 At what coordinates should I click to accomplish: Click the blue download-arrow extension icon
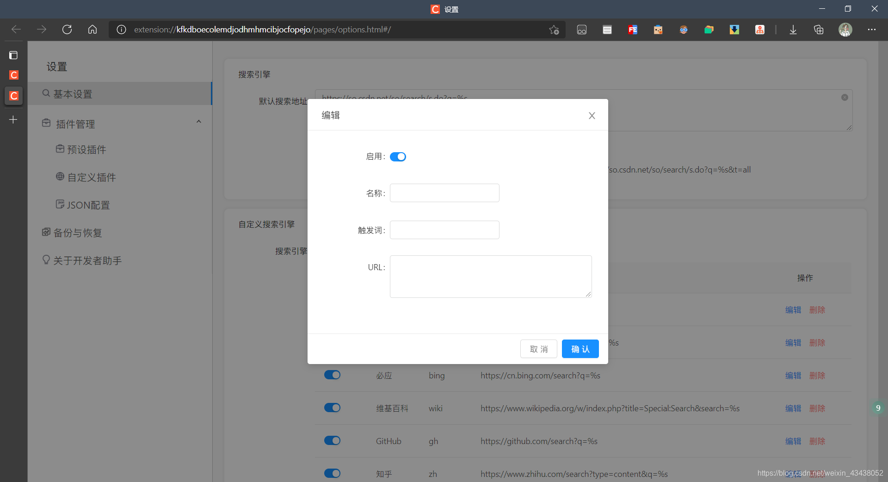pyautogui.click(x=734, y=30)
